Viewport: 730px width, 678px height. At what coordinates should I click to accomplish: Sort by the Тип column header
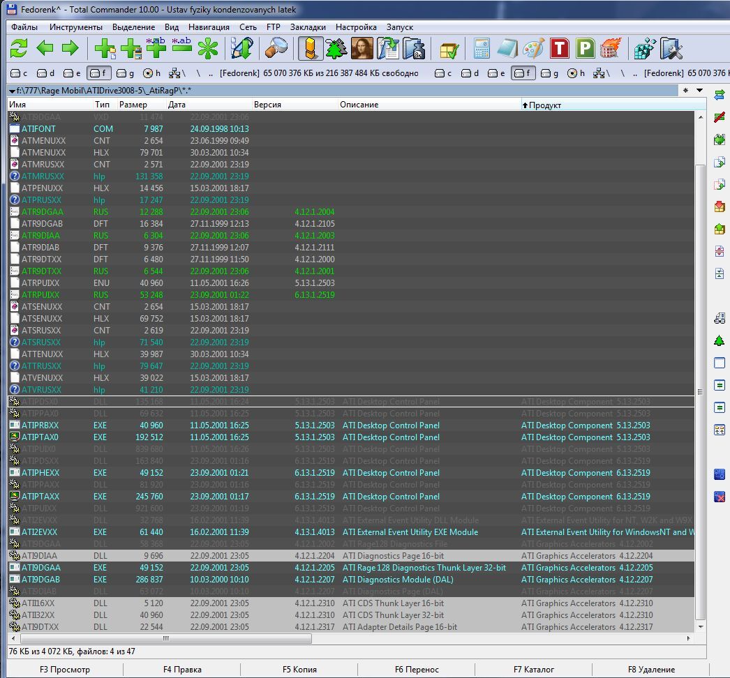click(105, 105)
